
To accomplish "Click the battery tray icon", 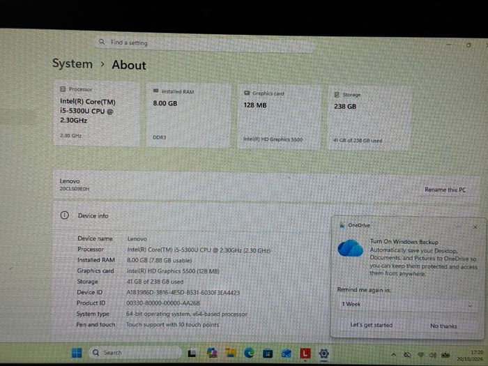I will click(x=445, y=355).
